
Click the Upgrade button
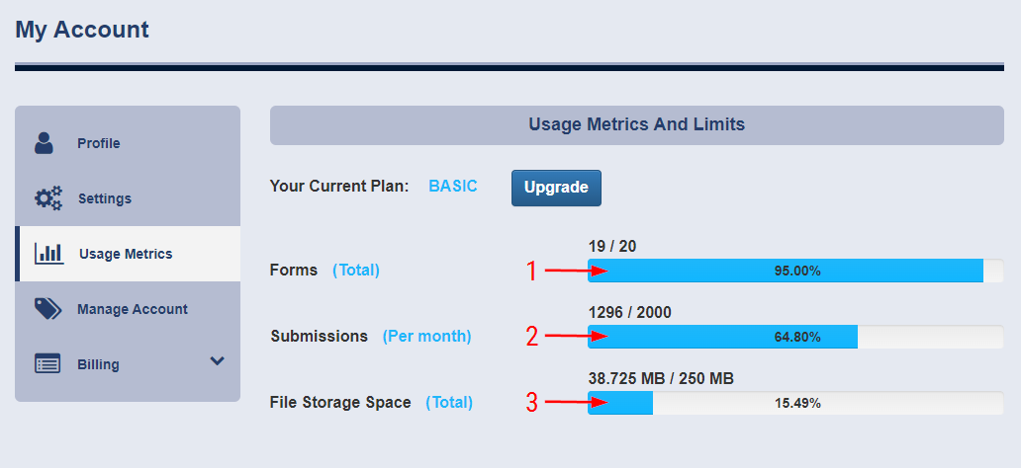(556, 188)
